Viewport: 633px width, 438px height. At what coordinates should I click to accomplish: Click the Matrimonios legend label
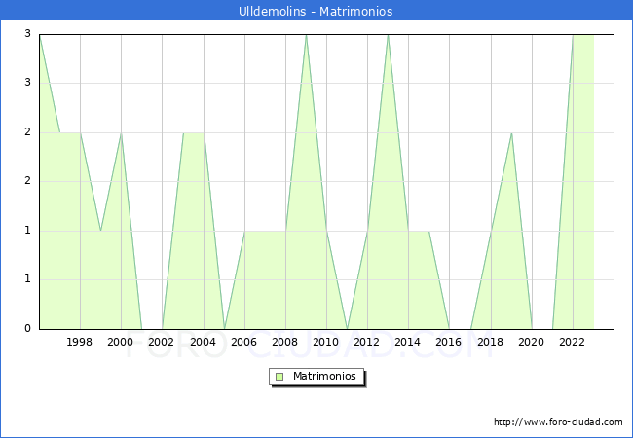coord(323,377)
